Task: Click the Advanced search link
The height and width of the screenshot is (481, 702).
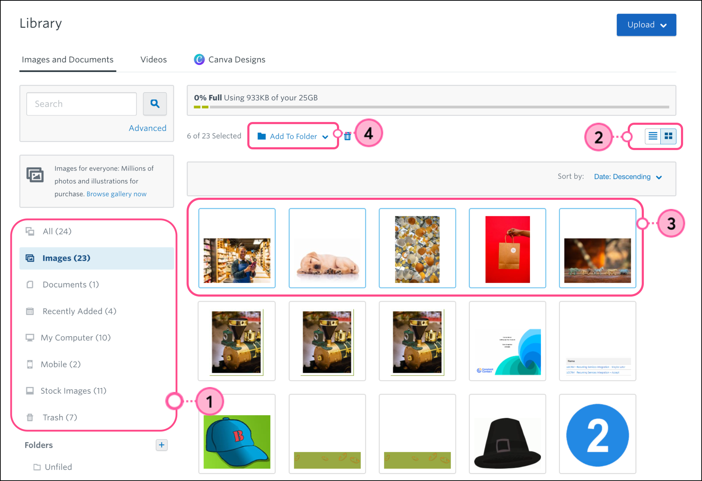Action: (147, 128)
